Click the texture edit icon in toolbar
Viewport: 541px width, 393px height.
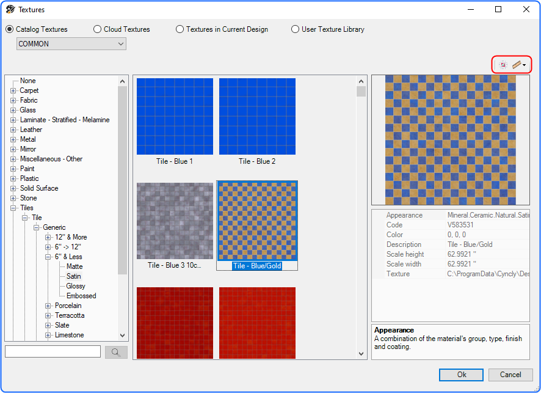[x=503, y=65]
